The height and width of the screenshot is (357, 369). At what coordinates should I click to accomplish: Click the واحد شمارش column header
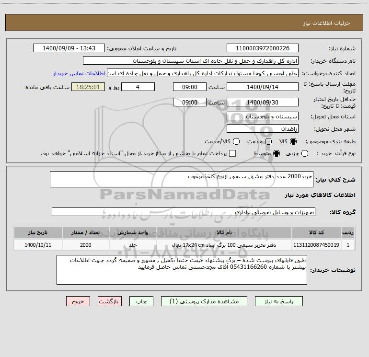pyautogui.click(x=133, y=232)
